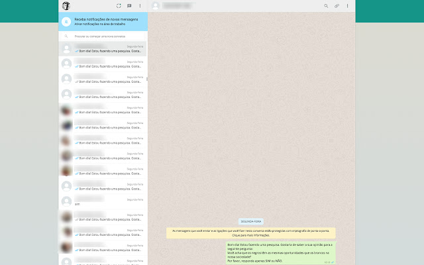Image resolution: width=424 pixels, height=265 pixels.
Task: Click the paperclip attach icon
Action: click(337, 6)
